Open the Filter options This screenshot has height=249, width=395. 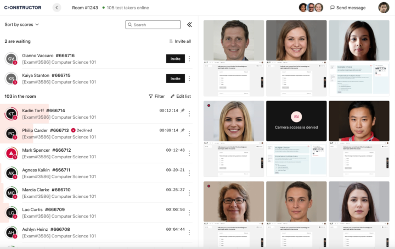156,96
